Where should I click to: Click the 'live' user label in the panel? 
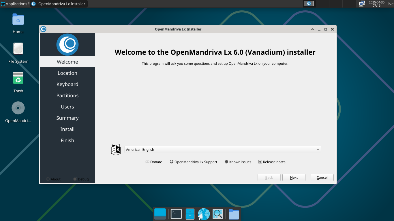click(x=390, y=4)
